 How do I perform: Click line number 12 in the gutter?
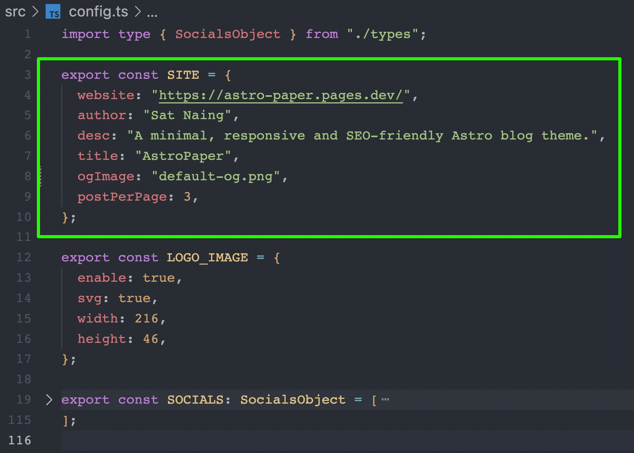(x=24, y=257)
